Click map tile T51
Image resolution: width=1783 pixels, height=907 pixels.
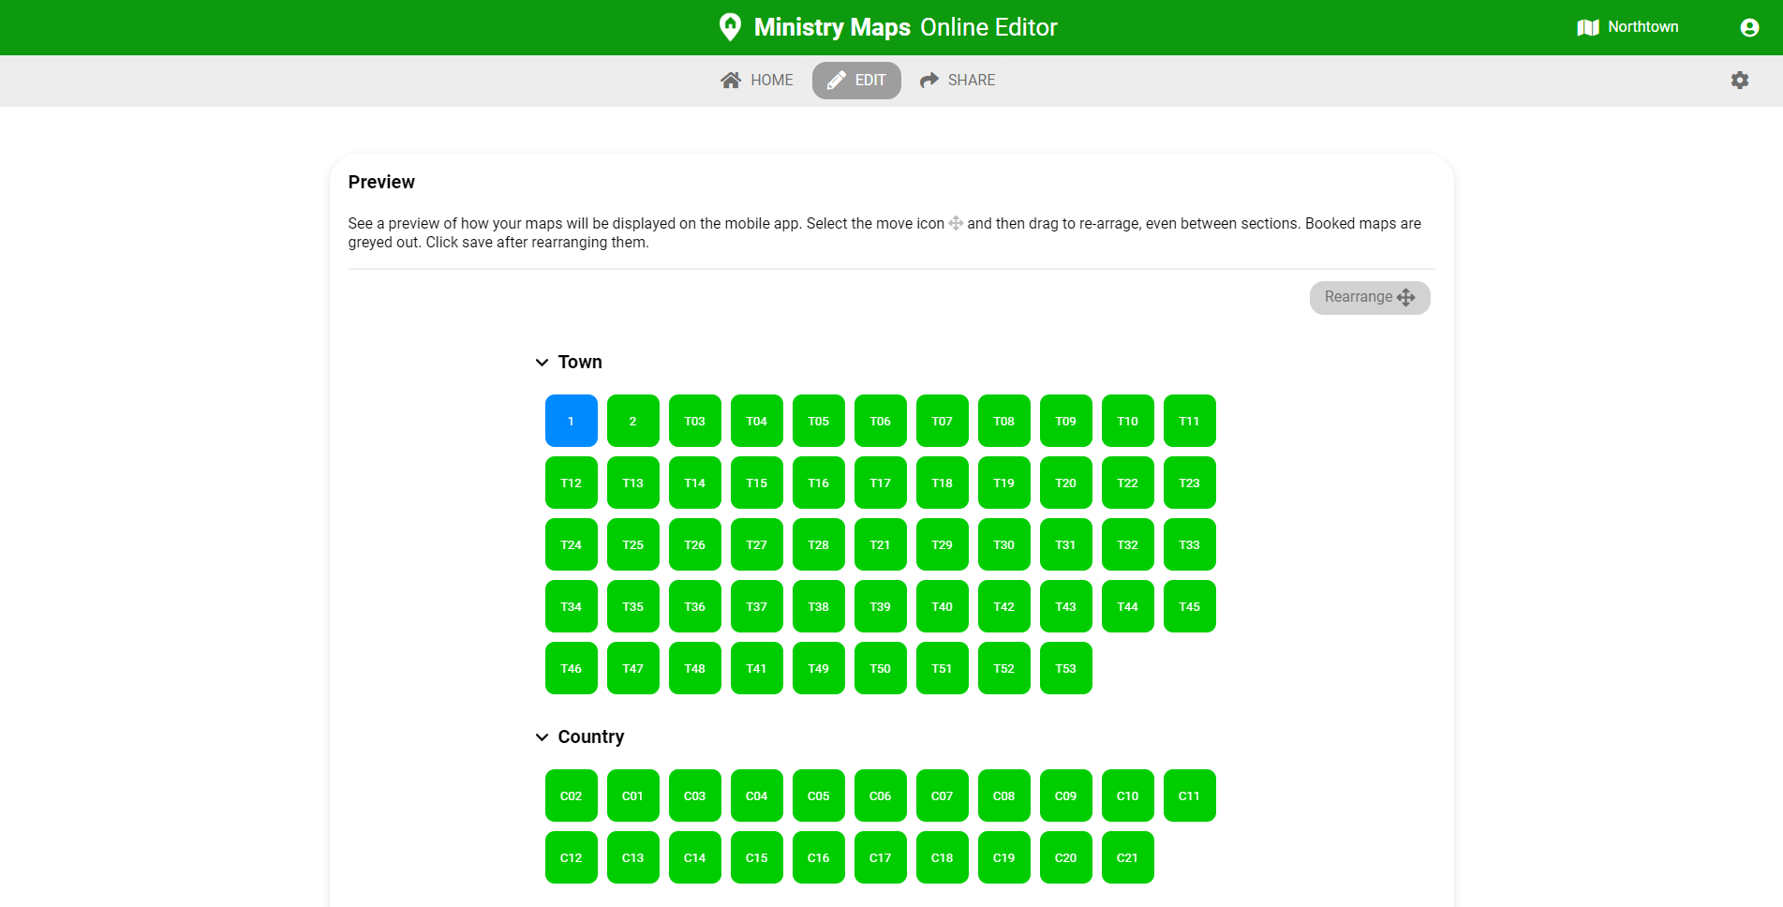click(943, 668)
